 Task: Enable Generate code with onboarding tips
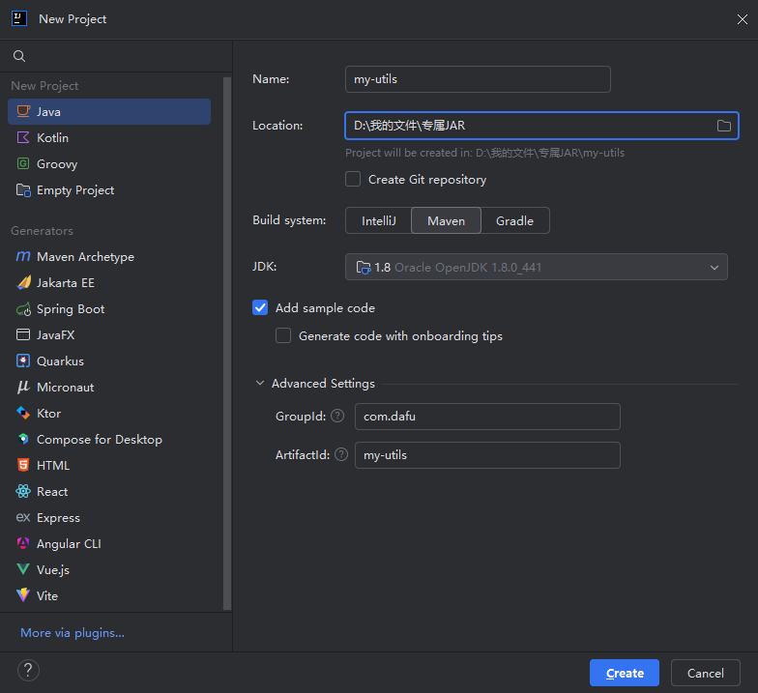[x=283, y=336]
